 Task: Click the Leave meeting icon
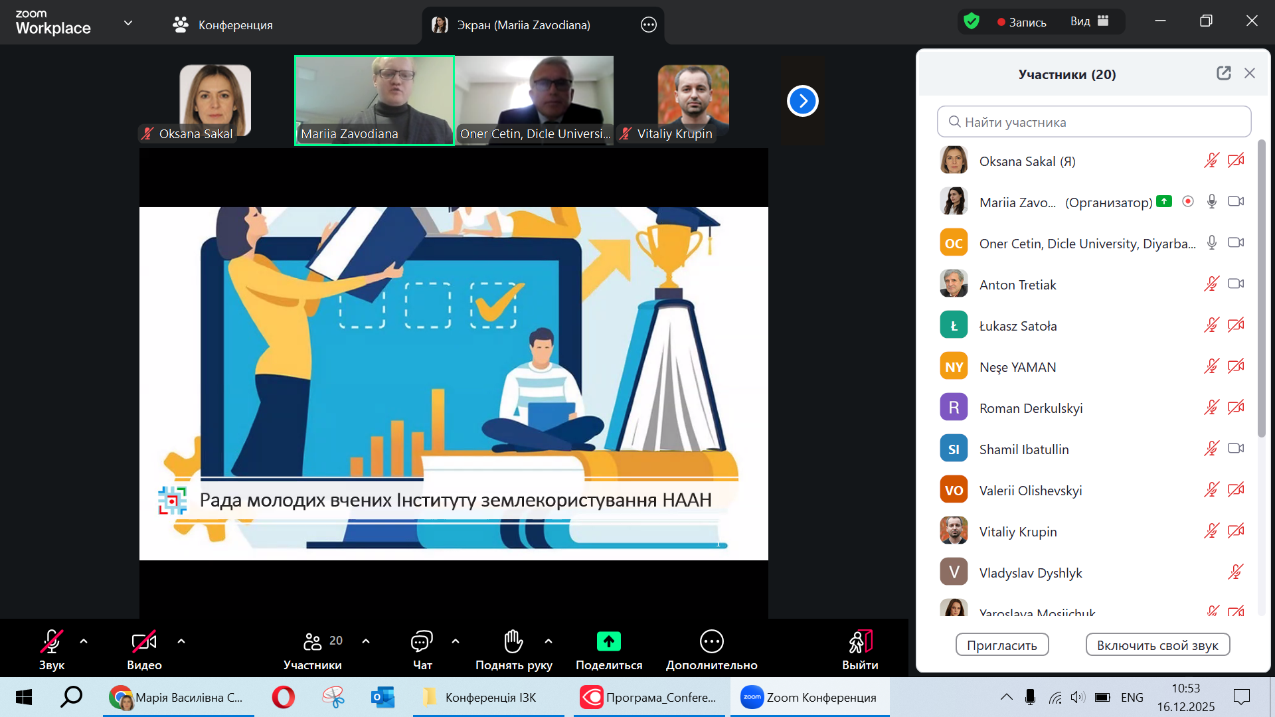860,641
